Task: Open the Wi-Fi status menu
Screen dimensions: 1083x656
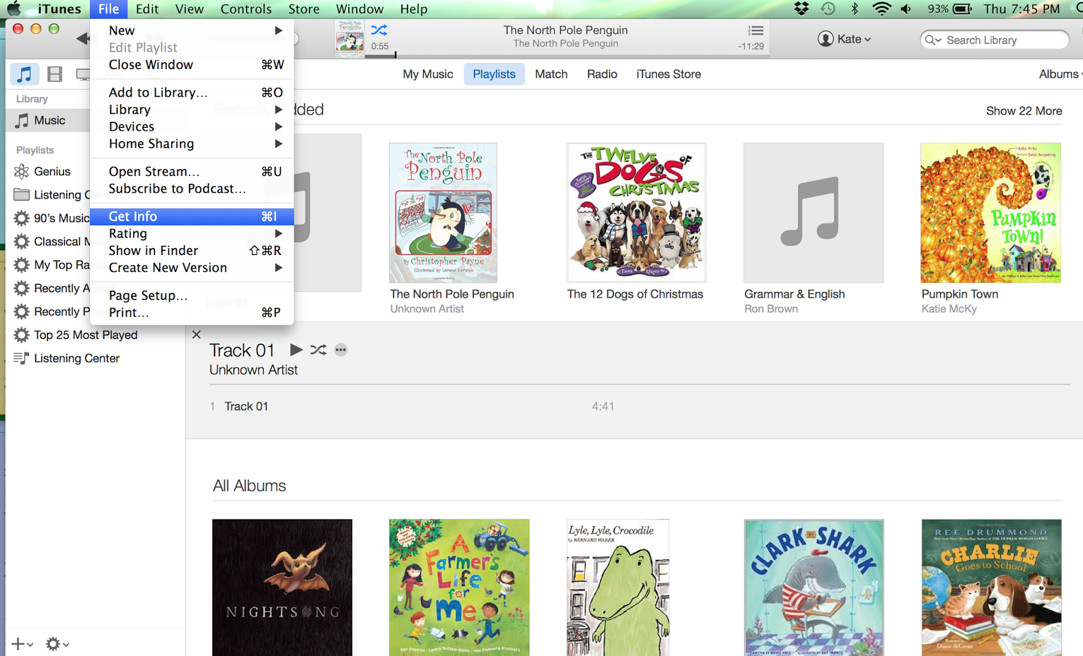Action: point(881,9)
